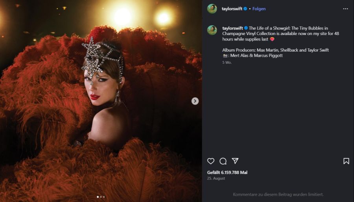Click the profile avatar in the post header
354x202 pixels.
pyautogui.click(x=212, y=9)
